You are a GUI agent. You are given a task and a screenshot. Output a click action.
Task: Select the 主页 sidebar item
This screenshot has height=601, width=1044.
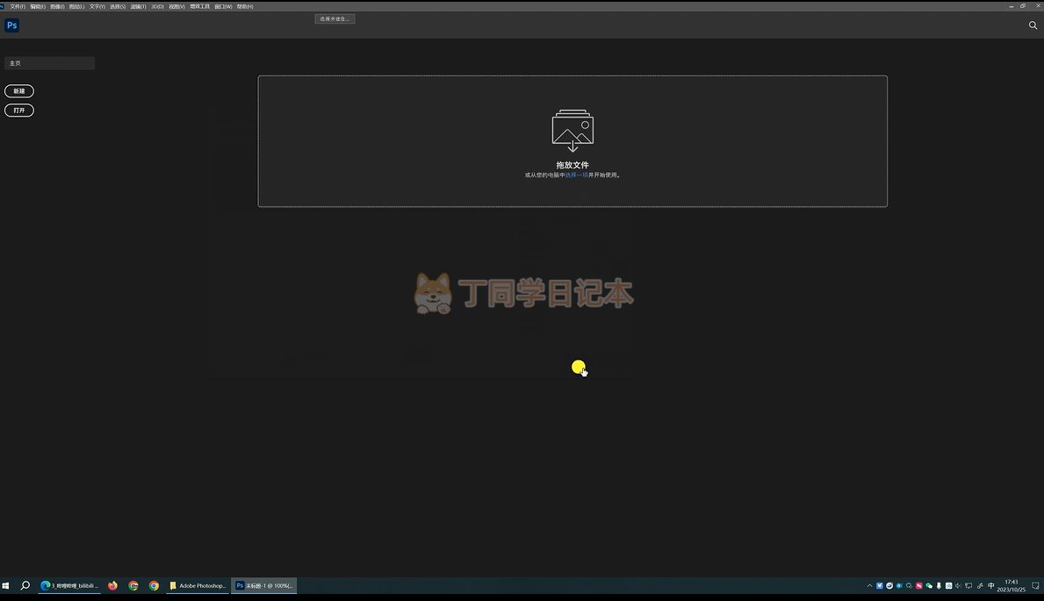49,63
